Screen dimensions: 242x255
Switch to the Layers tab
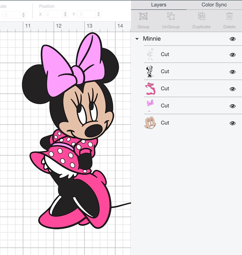click(158, 5)
